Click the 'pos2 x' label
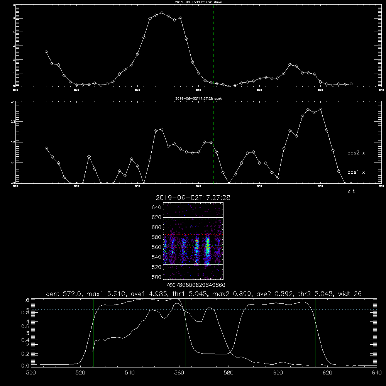The image size is (386, 386). (356, 153)
